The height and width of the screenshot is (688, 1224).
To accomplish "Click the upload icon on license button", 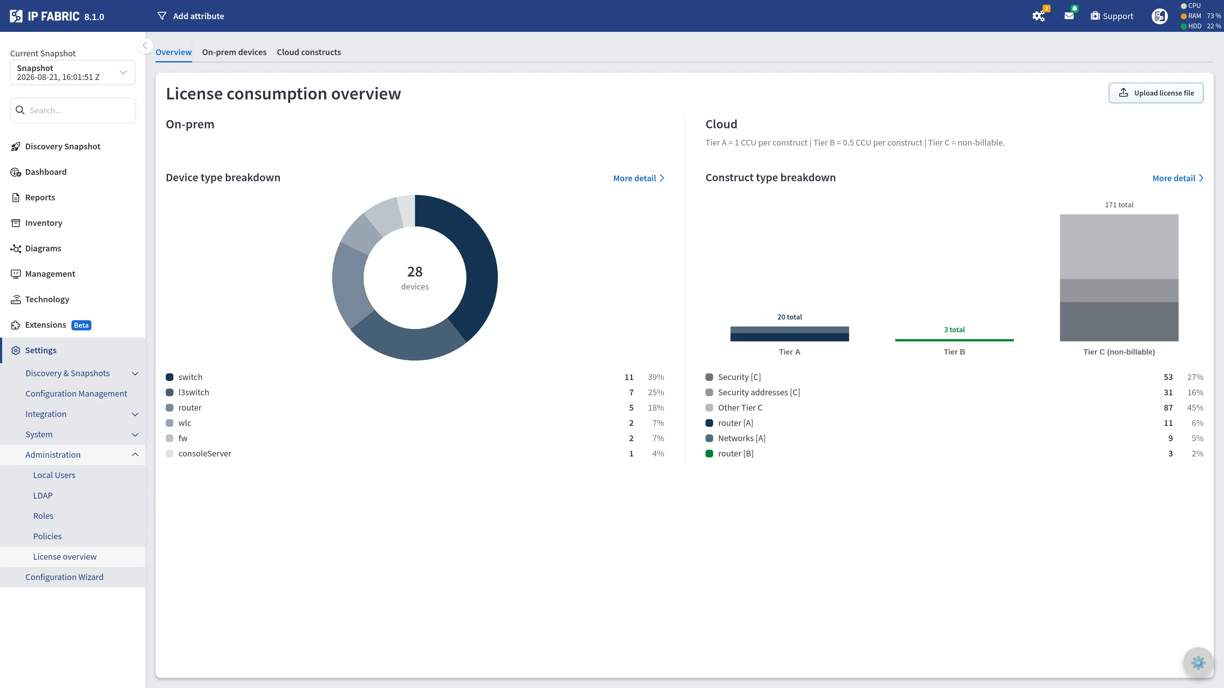I will point(1123,93).
